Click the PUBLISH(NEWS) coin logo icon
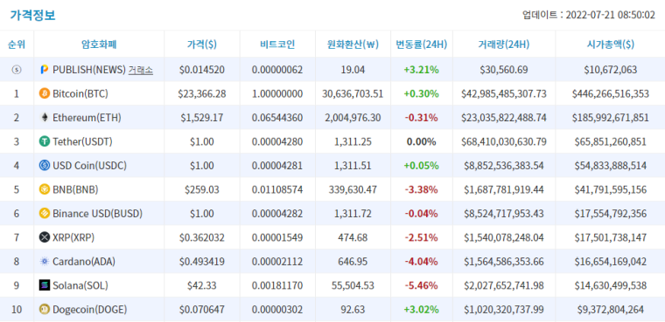Screen dimensions: 665x322 coord(44,70)
